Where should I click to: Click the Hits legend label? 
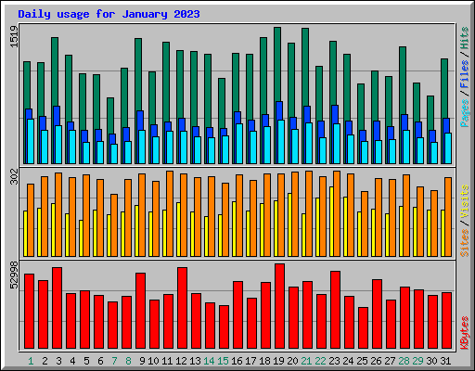(x=464, y=38)
